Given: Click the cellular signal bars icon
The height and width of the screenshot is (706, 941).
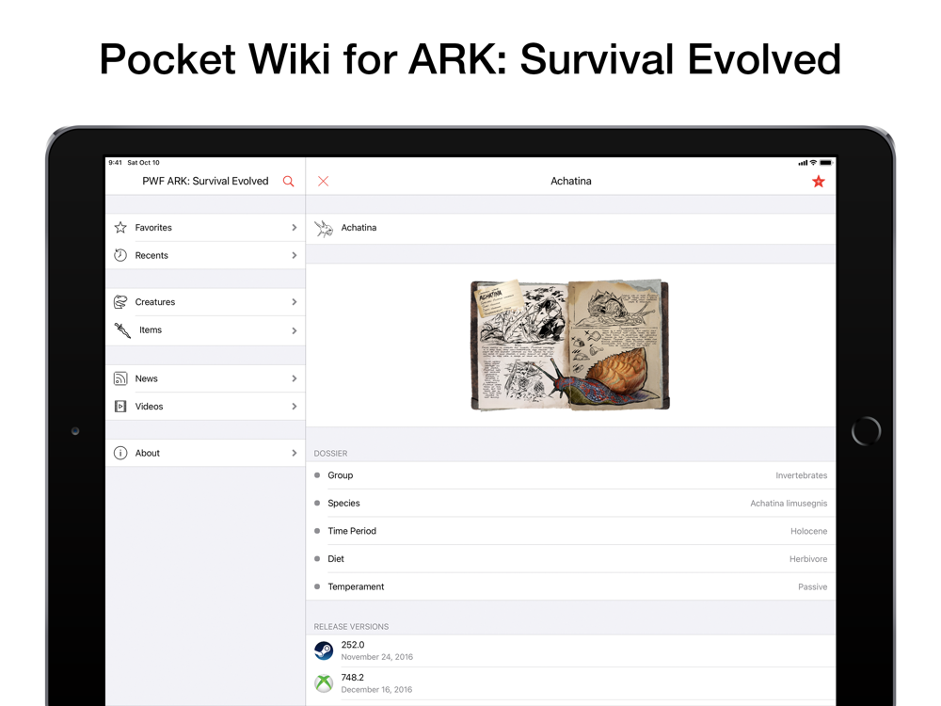Looking at the screenshot, I should click(803, 163).
